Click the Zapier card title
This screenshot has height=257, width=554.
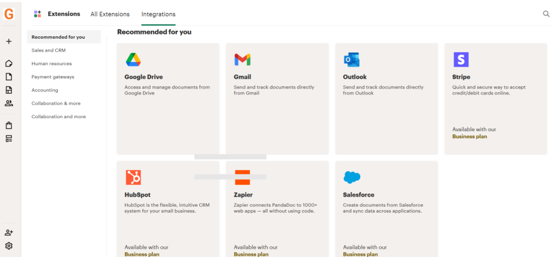click(x=243, y=194)
